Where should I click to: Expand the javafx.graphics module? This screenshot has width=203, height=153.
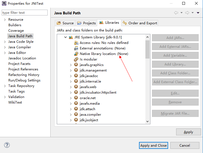tap(71, 65)
